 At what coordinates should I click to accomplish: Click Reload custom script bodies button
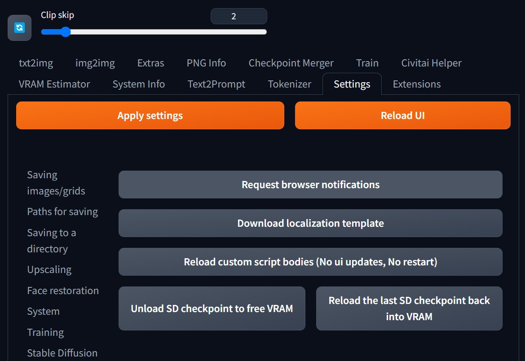tap(310, 262)
